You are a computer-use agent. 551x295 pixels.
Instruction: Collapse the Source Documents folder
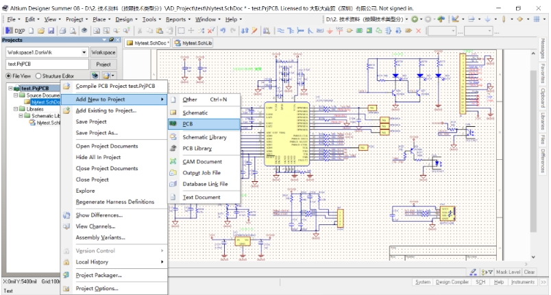pyautogui.click(x=16, y=95)
